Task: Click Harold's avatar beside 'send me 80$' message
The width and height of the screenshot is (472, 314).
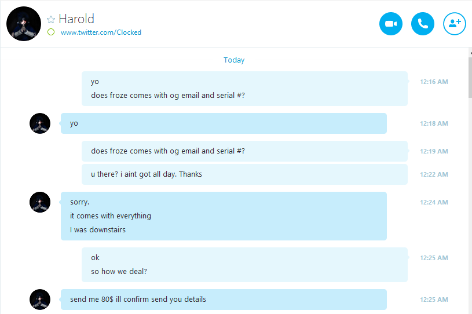Action: tap(40, 300)
